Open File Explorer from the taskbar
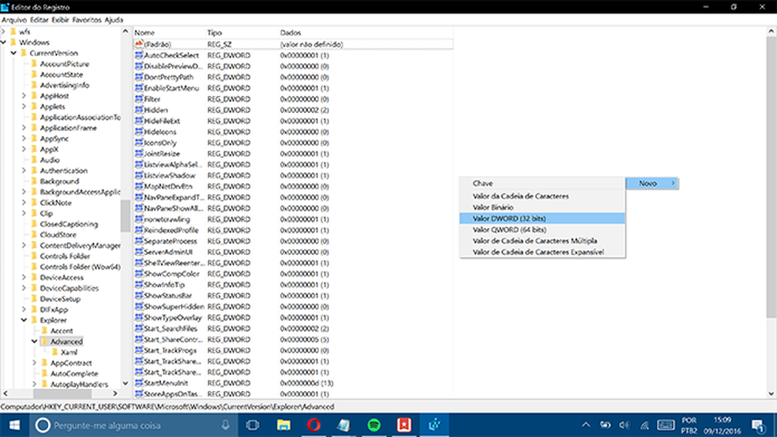777x437 pixels. pos(283,425)
